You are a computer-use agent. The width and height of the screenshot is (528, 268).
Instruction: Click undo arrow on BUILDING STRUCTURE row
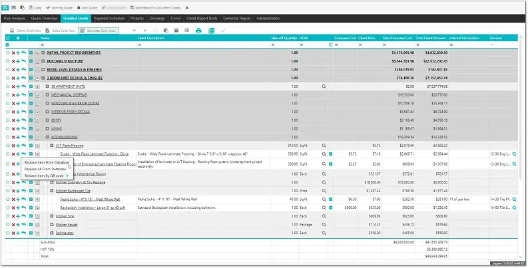(x=23, y=61)
